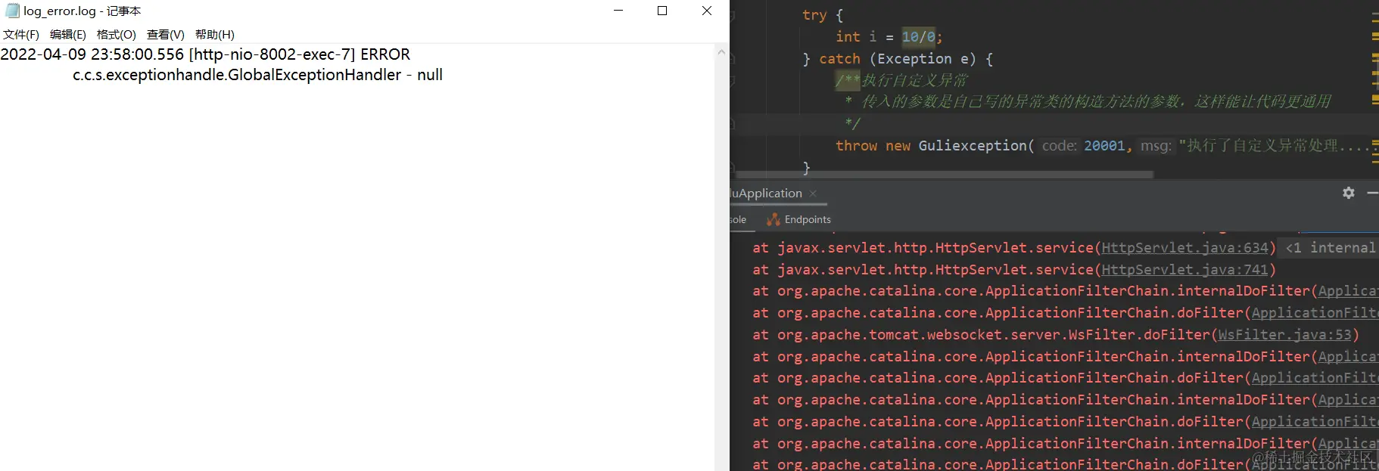1379x471 pixels.
Task: Open the Run tool window settings gear
Action: [x=1349, y=193]
